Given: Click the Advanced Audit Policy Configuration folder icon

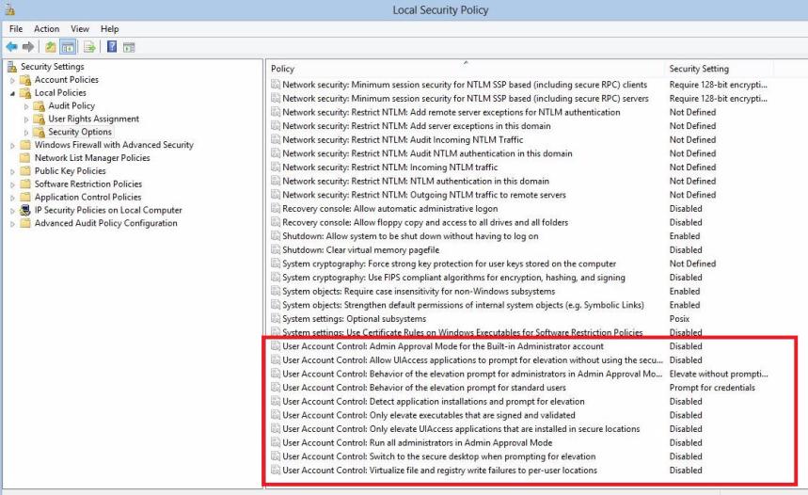Looking at the screenshot, I should [25, 223].
